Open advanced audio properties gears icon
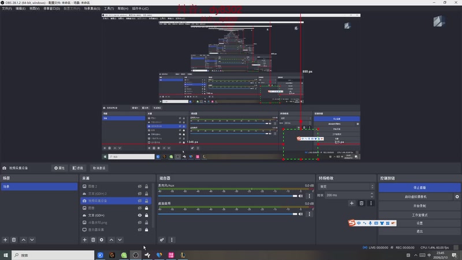The height and width of the screenshot is (260, 462). tap(162, 240)
